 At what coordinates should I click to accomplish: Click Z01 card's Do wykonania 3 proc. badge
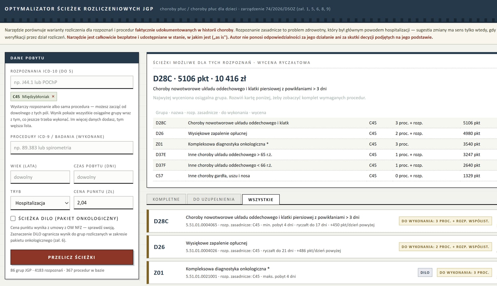[464, 273]
